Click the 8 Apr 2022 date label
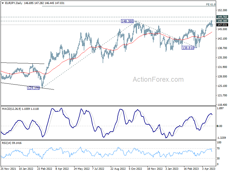229x172 pixels. tap(62, 169)
